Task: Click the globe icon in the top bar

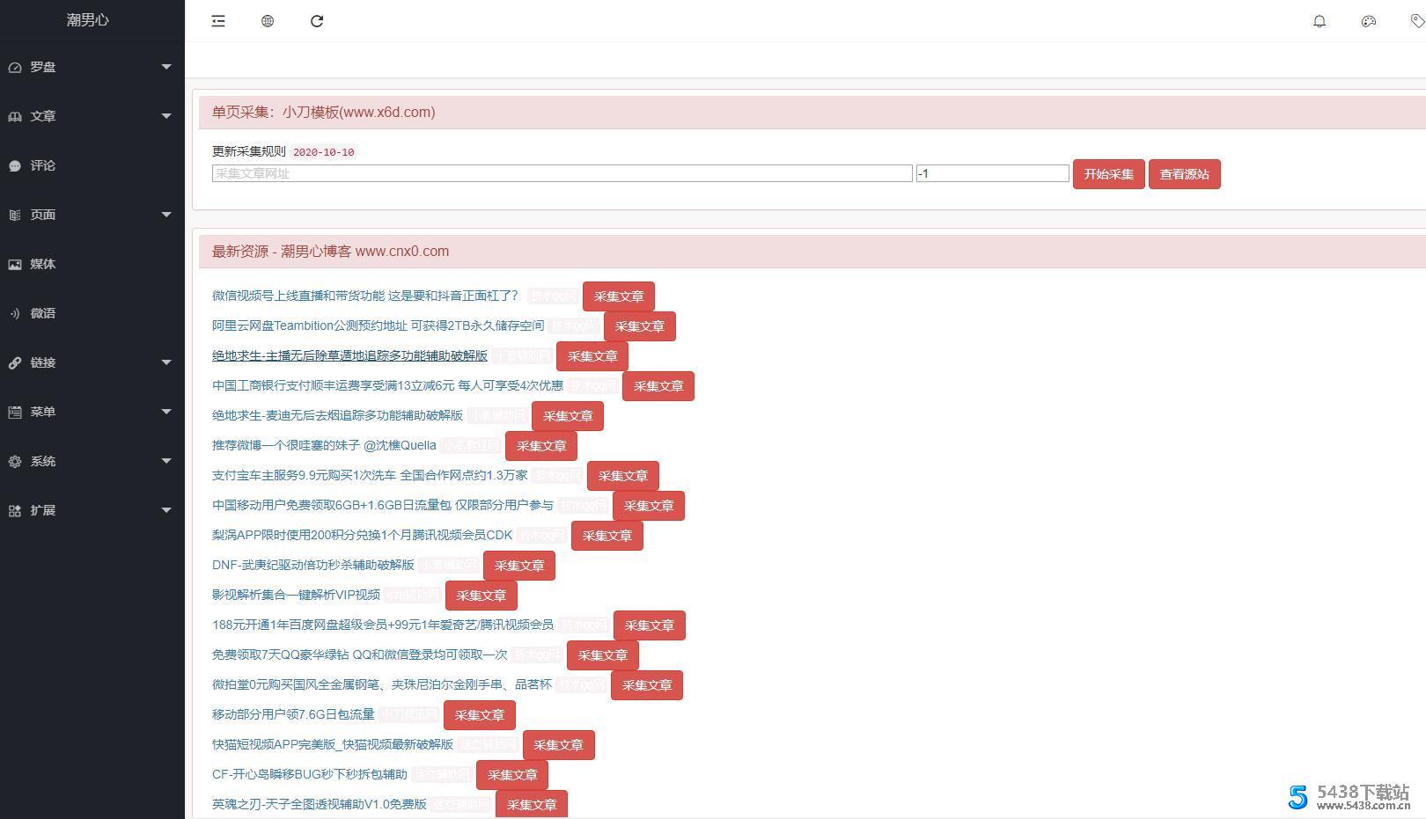Action: pos(268,21)
